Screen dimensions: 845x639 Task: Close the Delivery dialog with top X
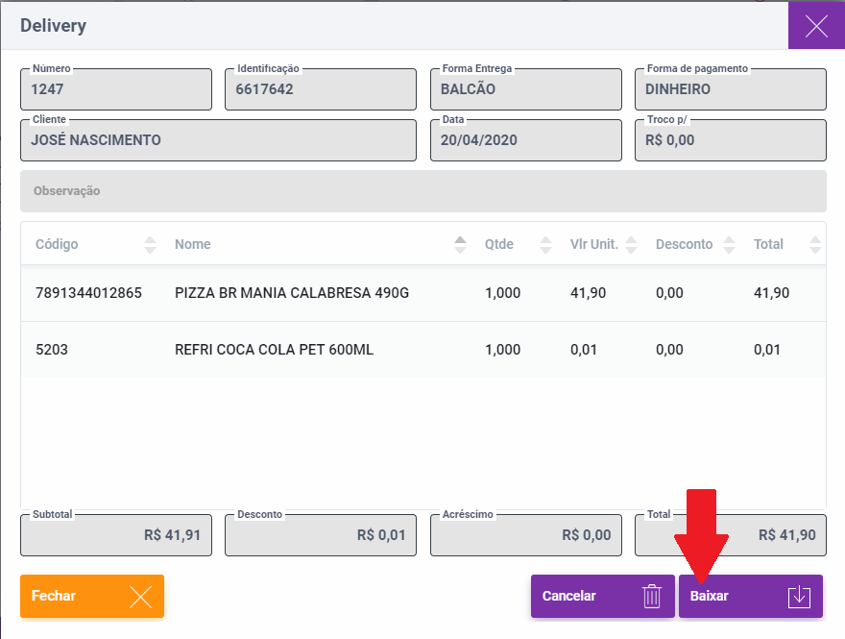point(816,26)
